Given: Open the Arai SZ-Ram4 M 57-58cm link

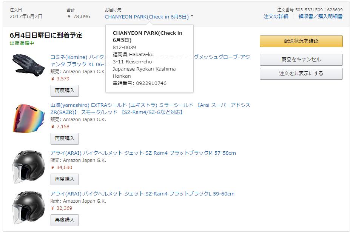Looking at the screenshot, I should click(x=143, y=153).
